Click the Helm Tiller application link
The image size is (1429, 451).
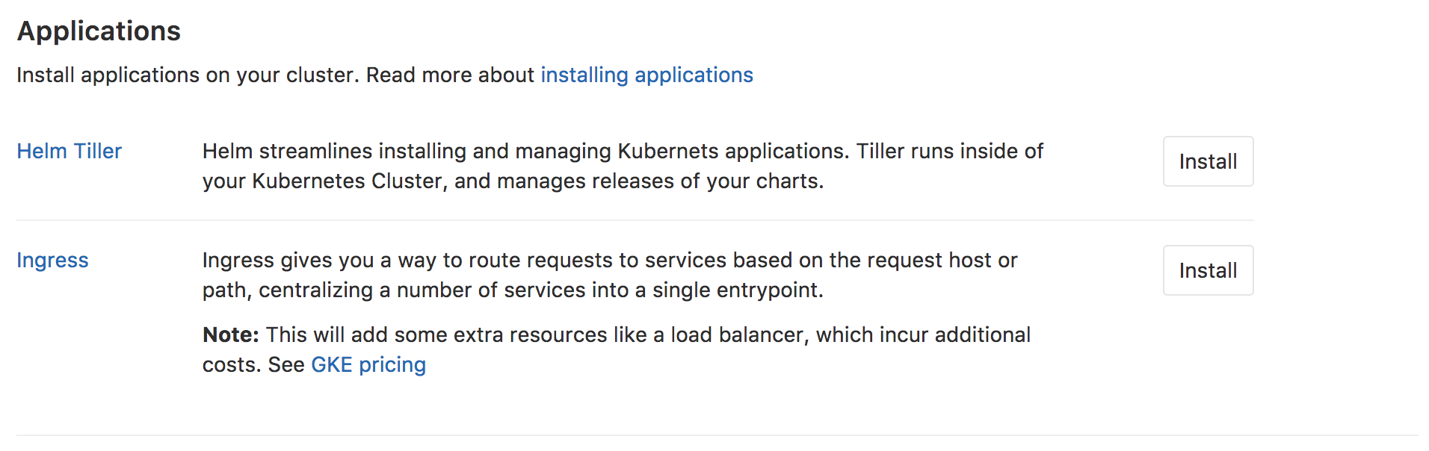[x=69, y=152]
